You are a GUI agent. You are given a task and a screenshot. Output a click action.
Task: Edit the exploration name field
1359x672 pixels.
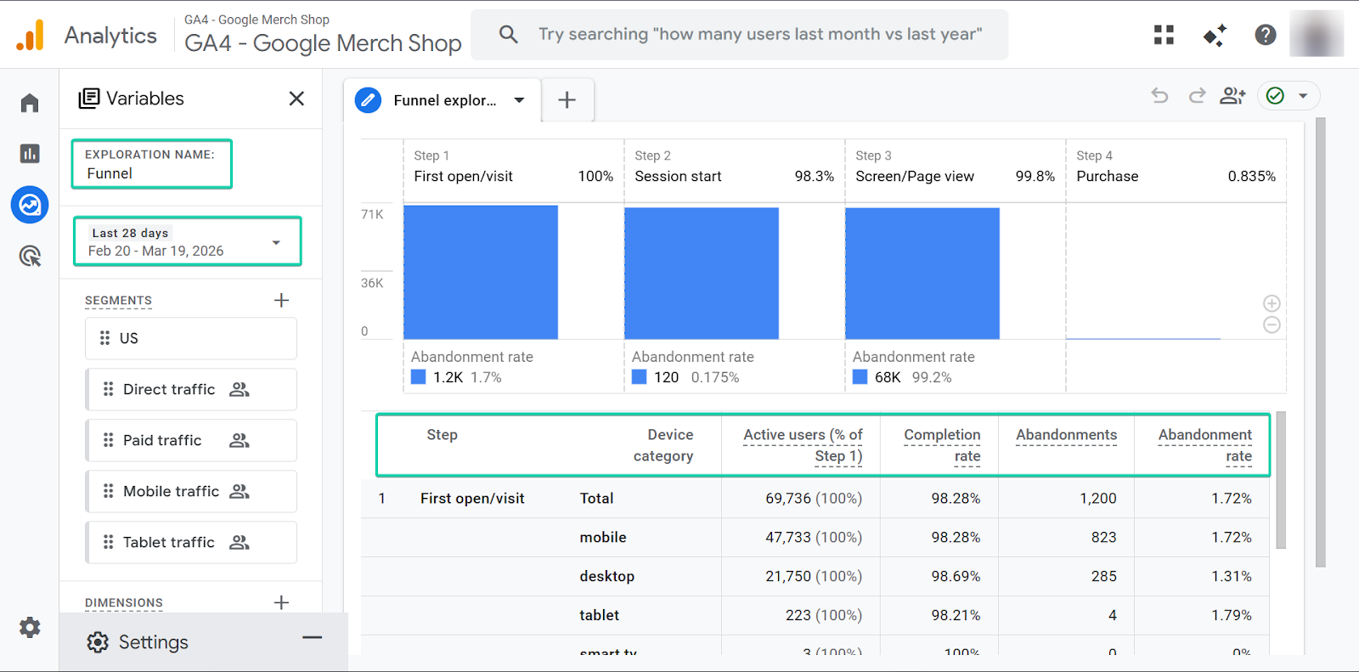[x=152, y=164]
